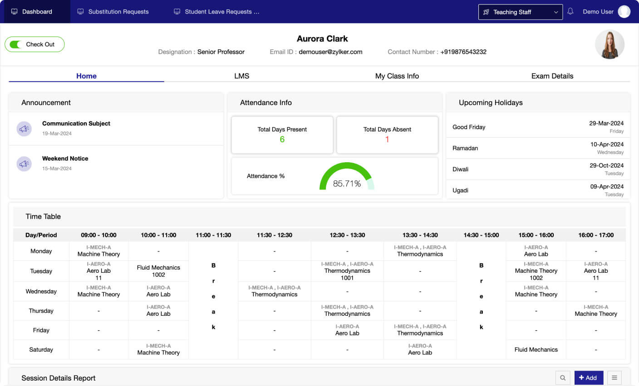The width and height of the screenshot is (639, 386).
Task: Click the monitor icon beside Student Leave Requests
Action: pyautogui.click(x=177, y=12)
